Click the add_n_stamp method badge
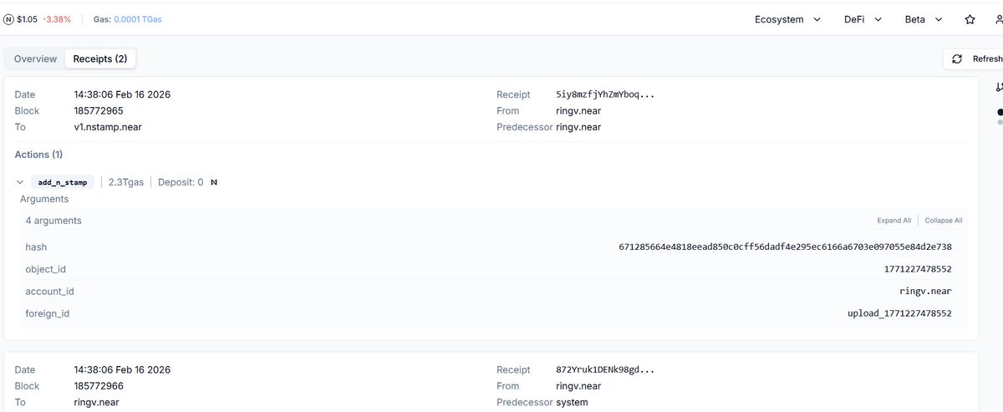 (x=63, y=182)
